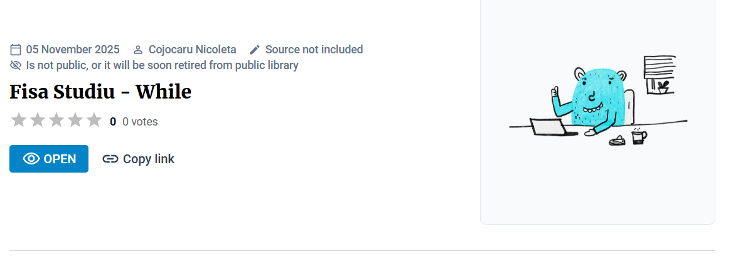Open the Fisa Studiu - While resource

click(49, 159)
